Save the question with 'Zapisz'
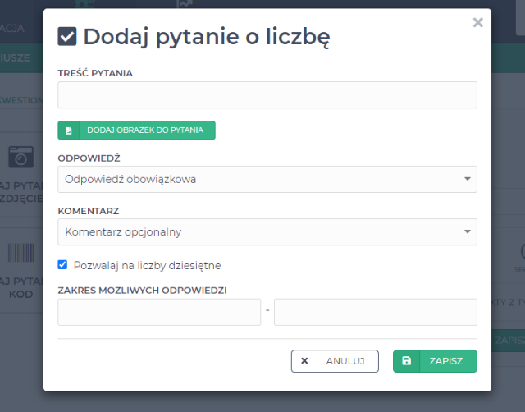The image size is (525, 412). tap(435, 361)
